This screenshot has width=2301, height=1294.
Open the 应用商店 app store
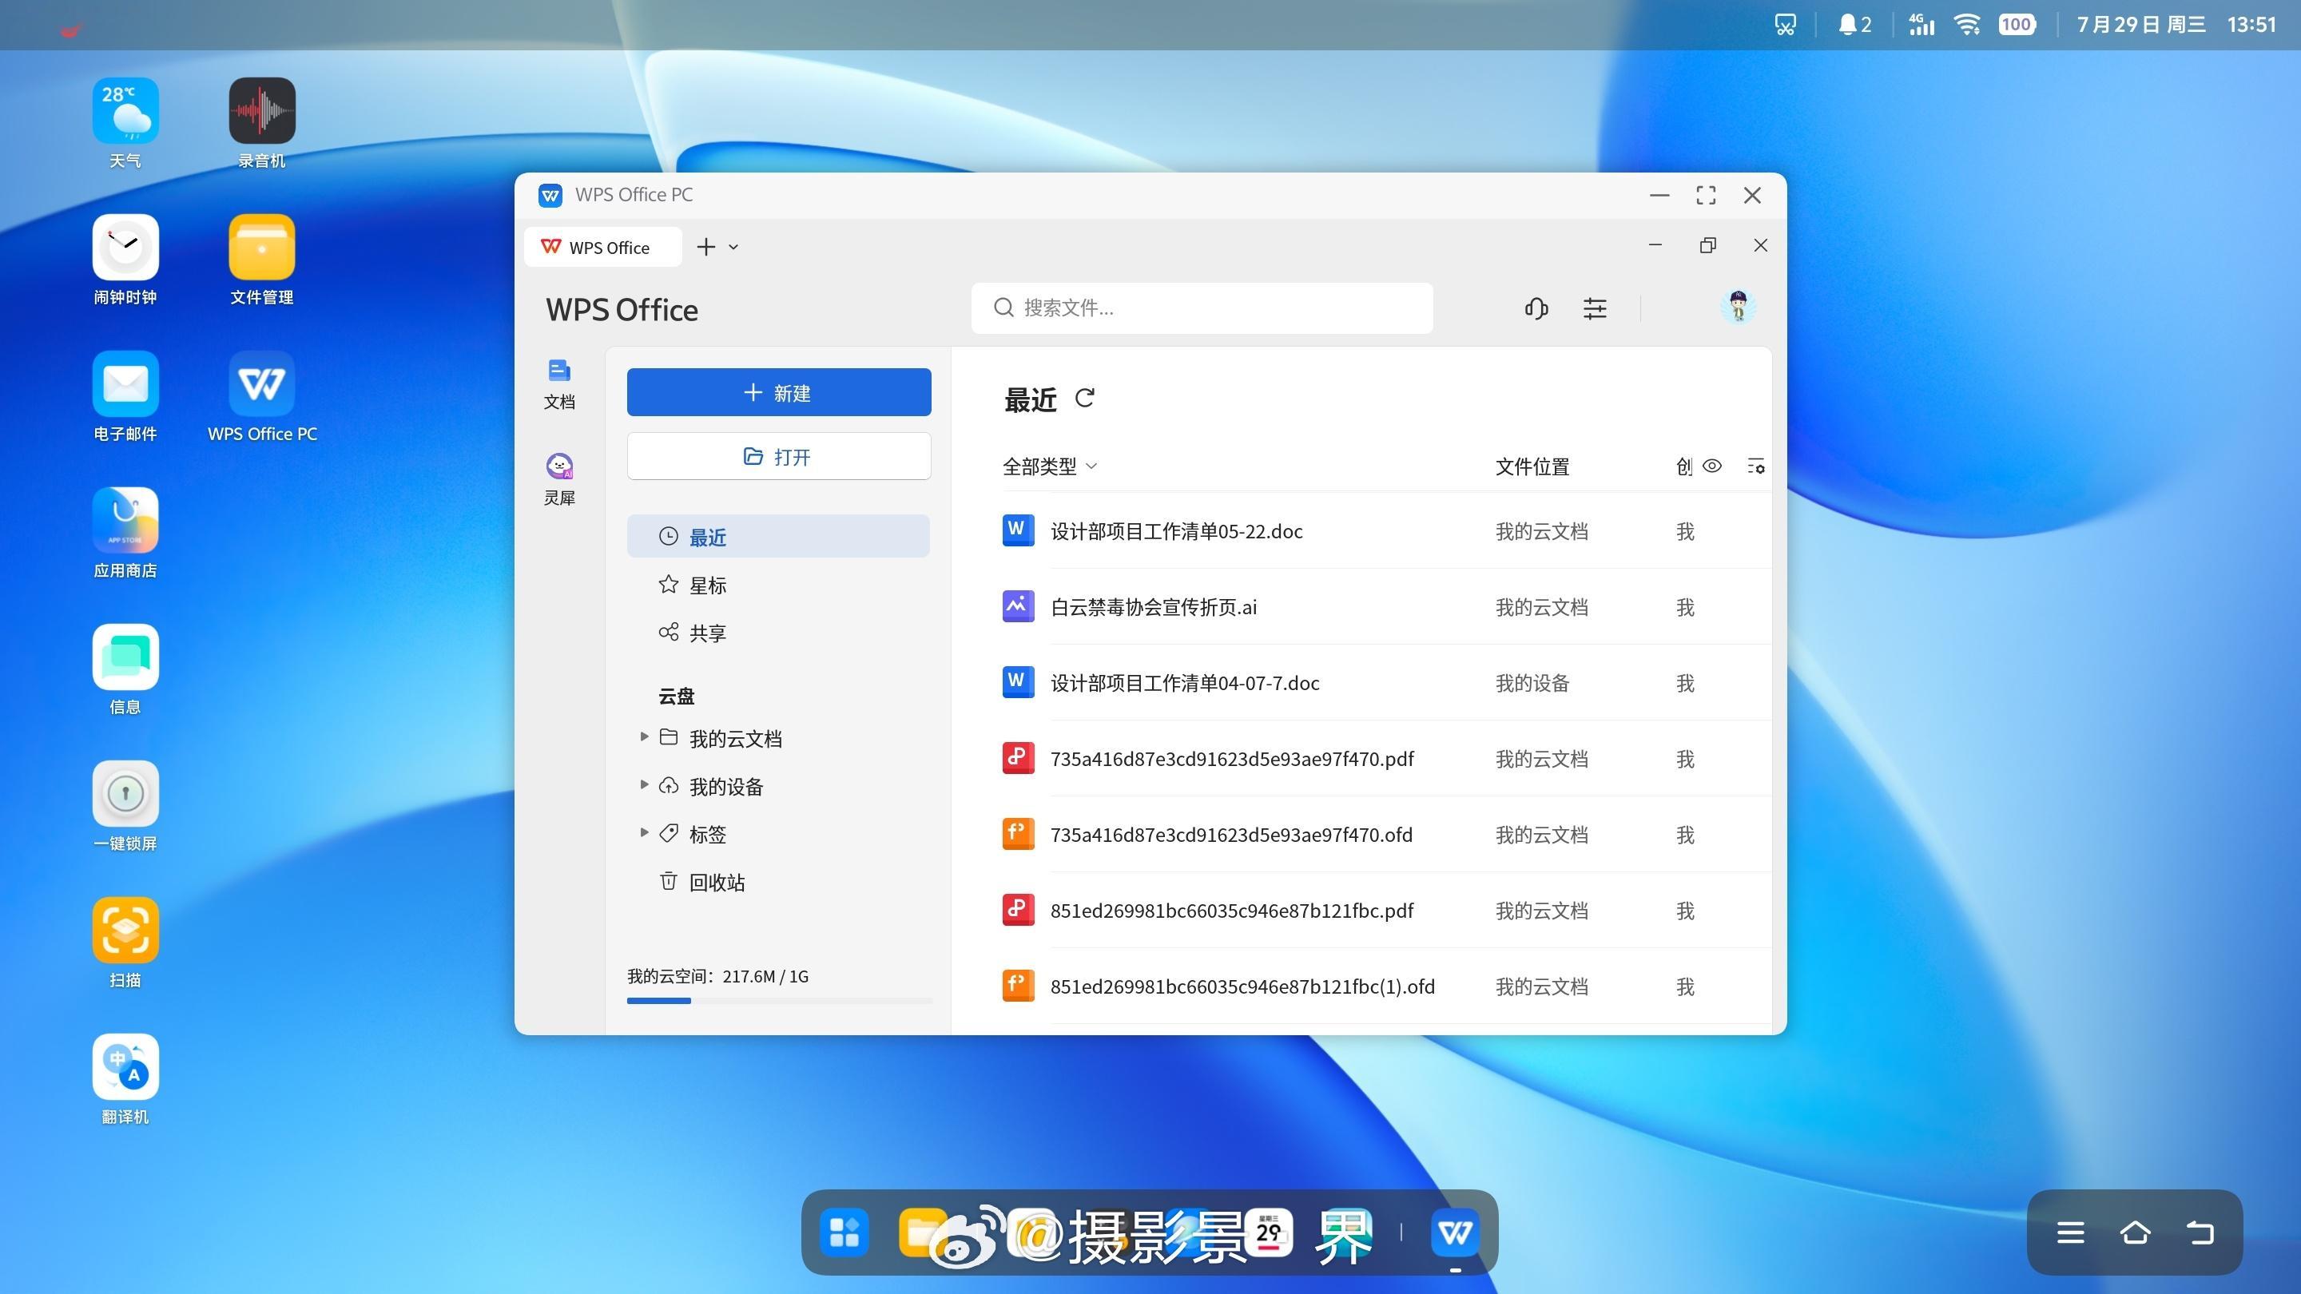pyautogui.click(x=125, y=521)
